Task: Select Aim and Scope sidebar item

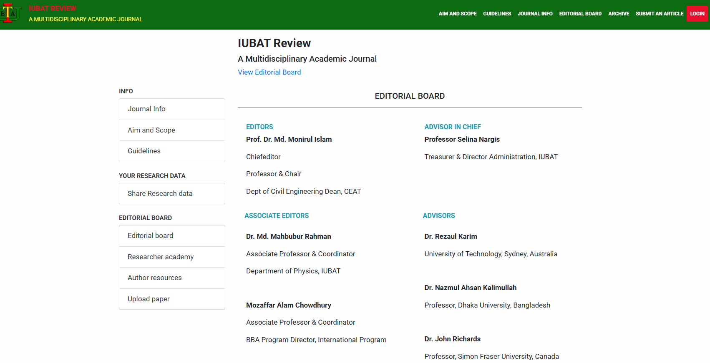Action: [x=172, y=130]
